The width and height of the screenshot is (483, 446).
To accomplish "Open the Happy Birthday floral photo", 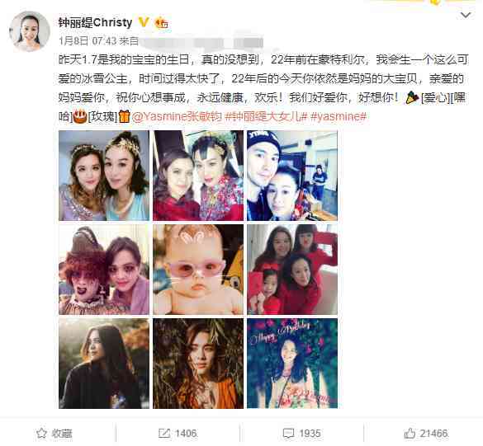I will [x=292, y=364].
